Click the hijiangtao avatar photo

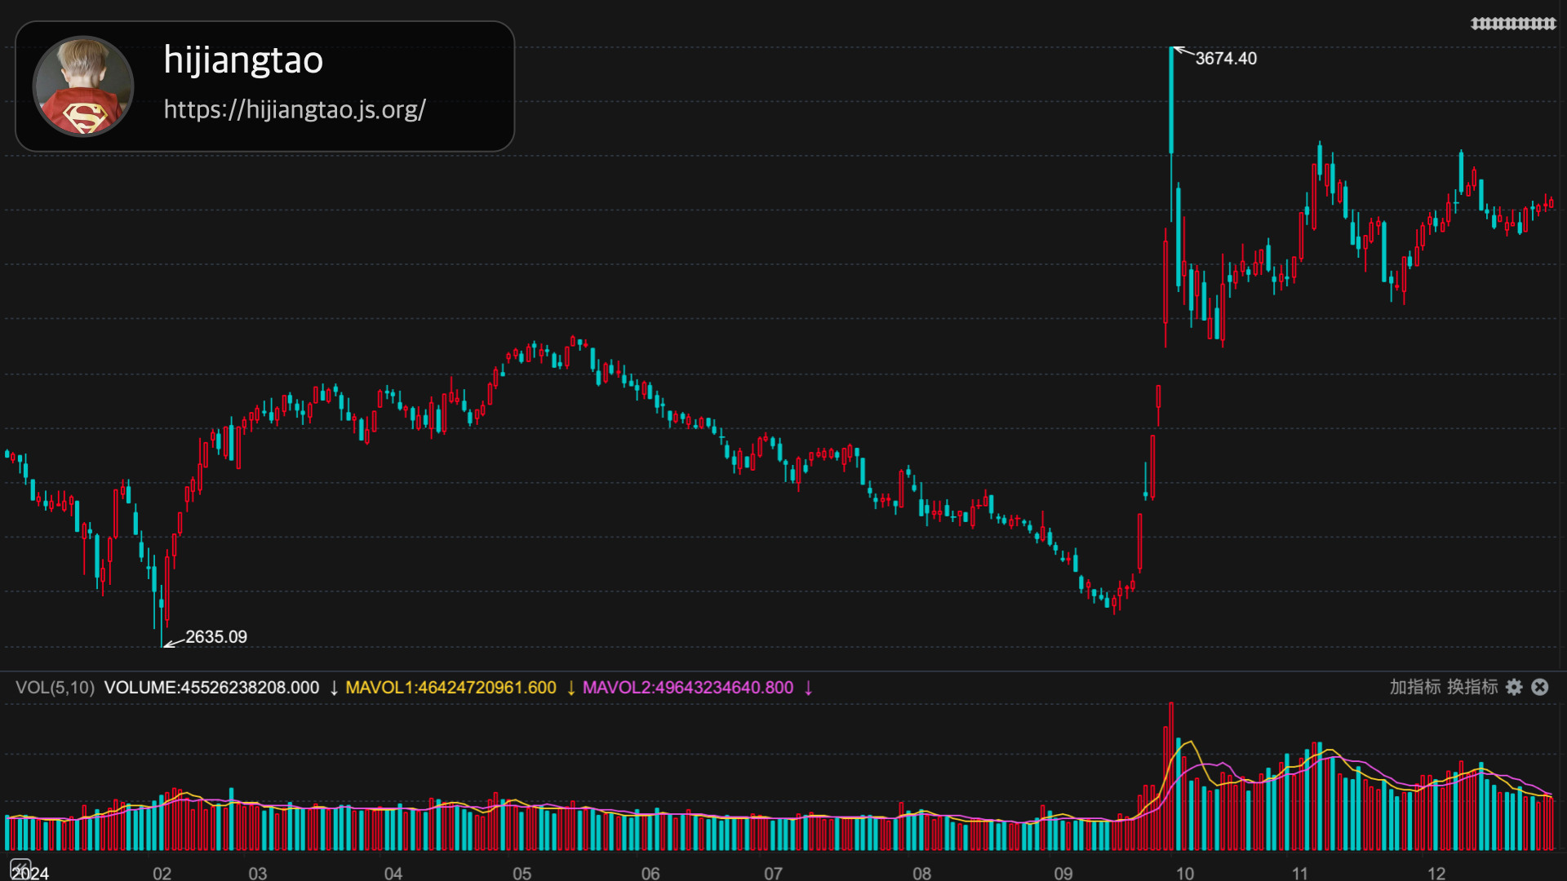click(x=83, y=86)
